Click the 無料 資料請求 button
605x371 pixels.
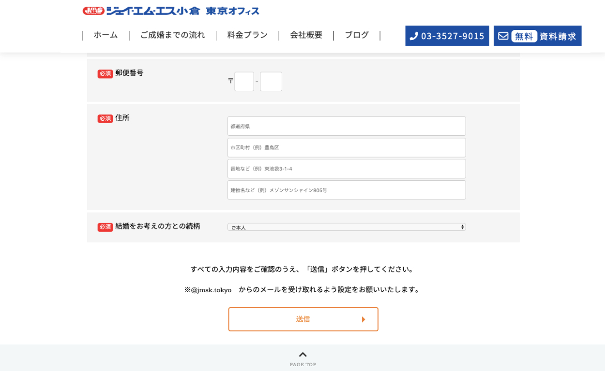coord(537,36)
